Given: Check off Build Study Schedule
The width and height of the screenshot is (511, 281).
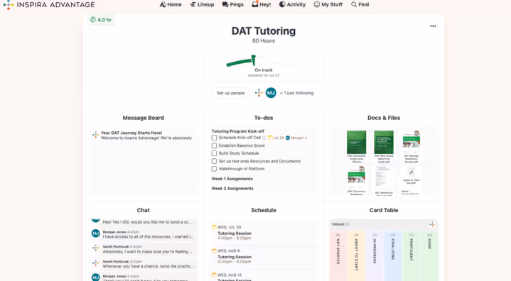Looking at the screenshot, I should [x=214, y=153].
